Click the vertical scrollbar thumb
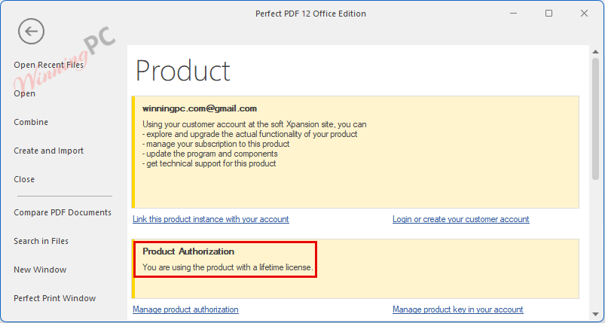Viewport: 605px width, 323px height. 595,119
